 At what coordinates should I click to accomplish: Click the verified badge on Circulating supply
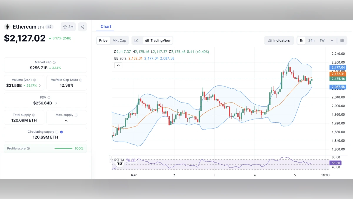61,132
